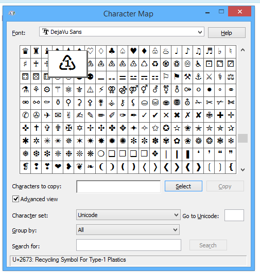This screenshot has height=274, width=260.
Task: Open the Font dropdown showing DejaVu Sans
Action: [x=122, y=32]
